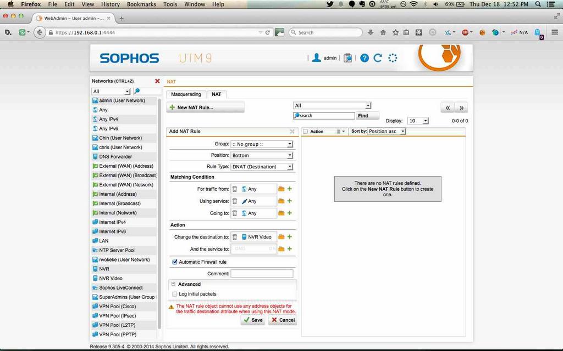
Task: Select 'NVR Video' in Networks list
Action: 124,278
